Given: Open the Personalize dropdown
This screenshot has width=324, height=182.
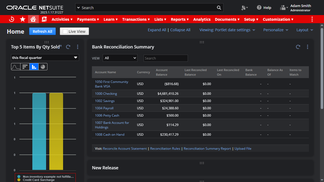Looking at the screenshot, I should [x=275, y=30].
